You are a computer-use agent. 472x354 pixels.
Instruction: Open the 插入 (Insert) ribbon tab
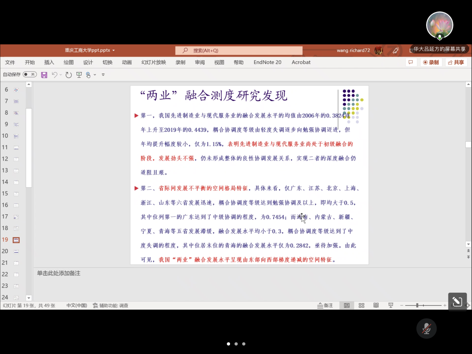point(49,62)
